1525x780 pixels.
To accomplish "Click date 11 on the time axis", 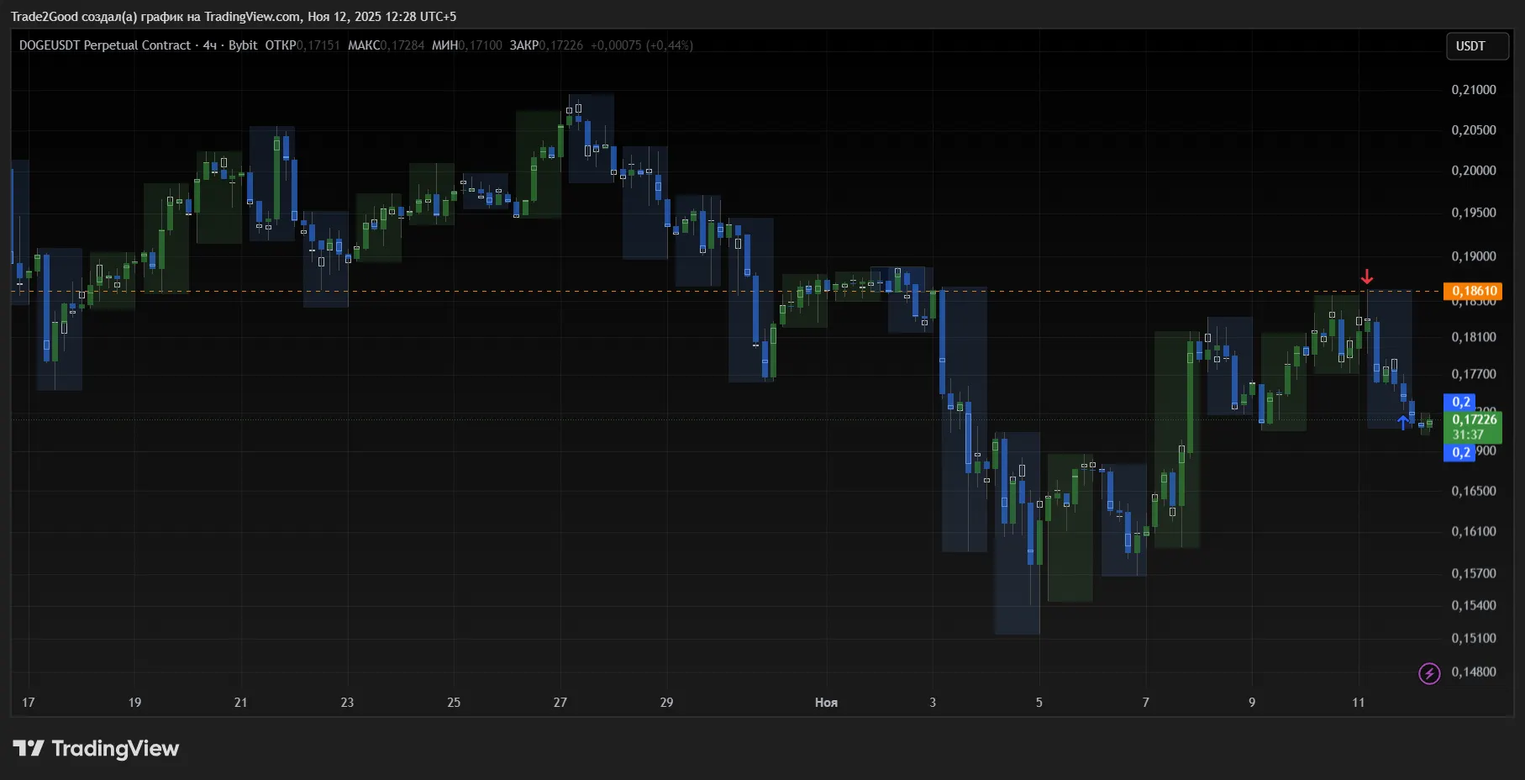I will (x=1359, y=703).
